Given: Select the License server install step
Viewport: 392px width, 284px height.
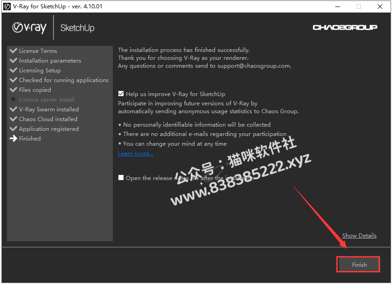Looking at the screenshot, I should 46,100.
